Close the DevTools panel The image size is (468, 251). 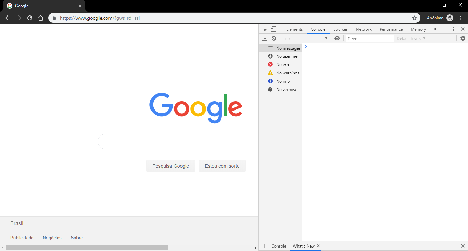[x=463, y=29]
